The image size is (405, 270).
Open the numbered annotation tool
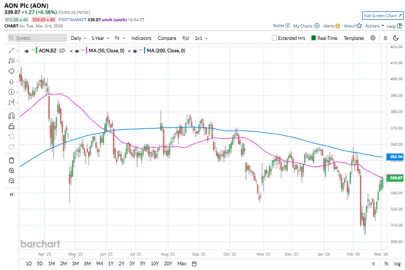(x=11, y=92)
